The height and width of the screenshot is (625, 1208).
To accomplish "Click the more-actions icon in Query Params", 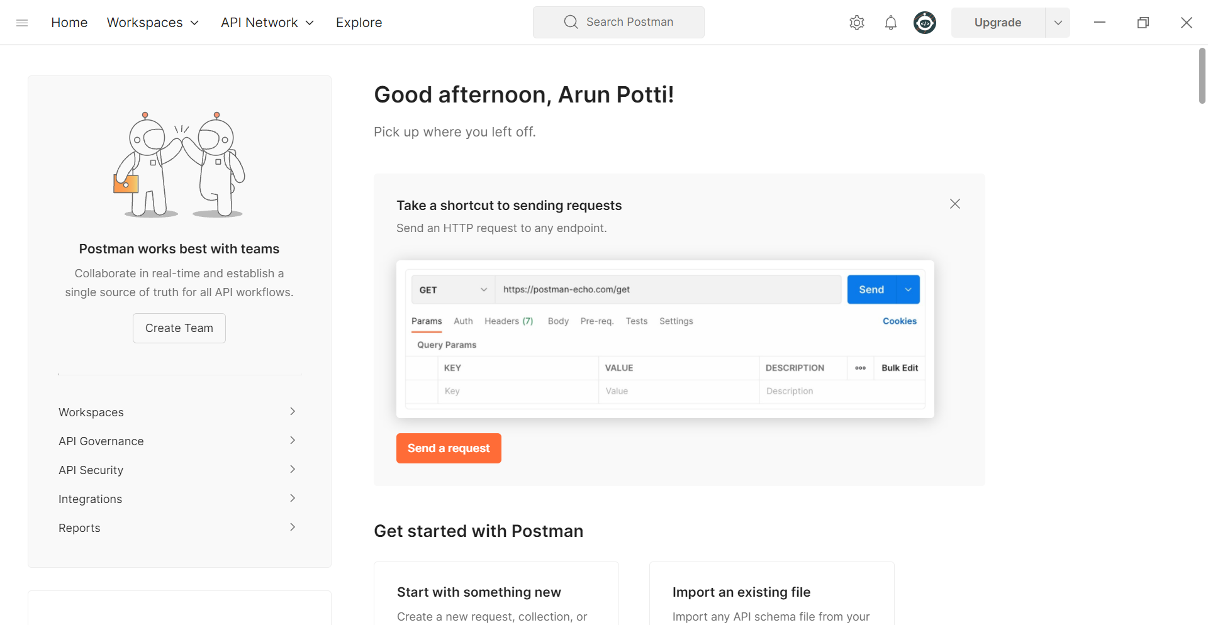I will [x=860, y=368].
